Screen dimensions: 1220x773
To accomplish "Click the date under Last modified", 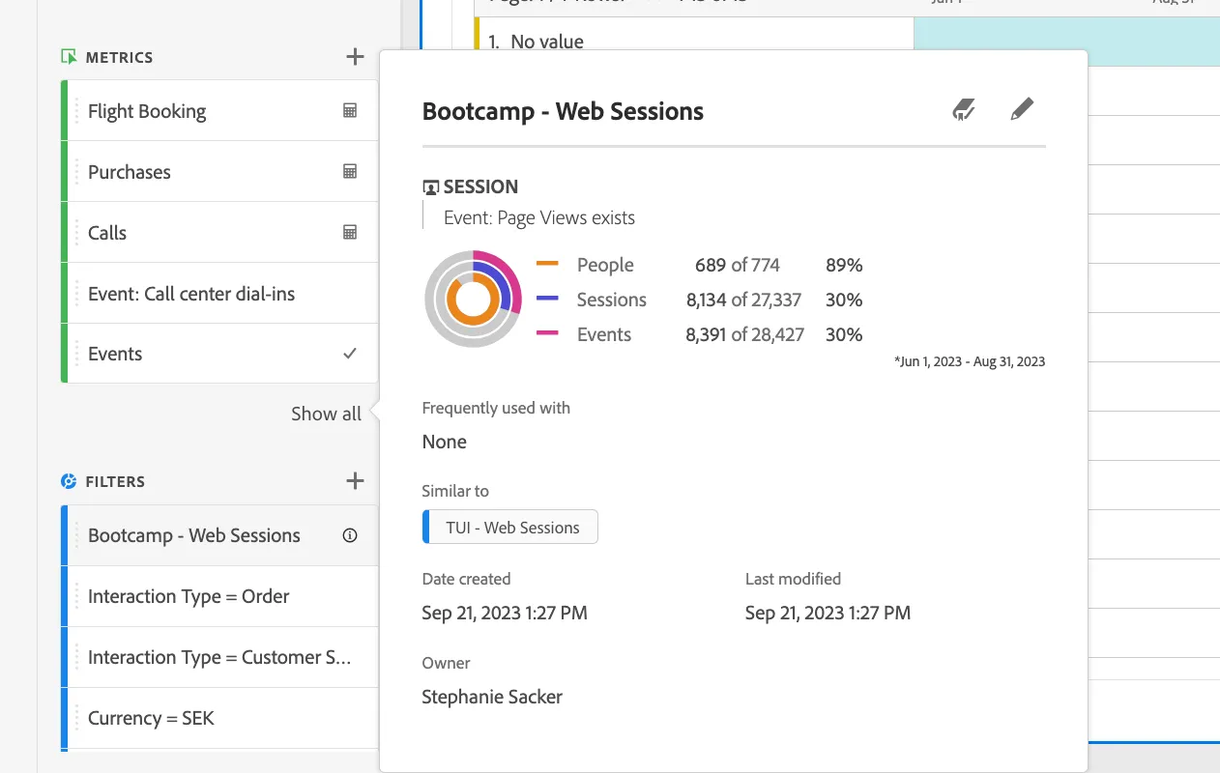I will [828, 613].
